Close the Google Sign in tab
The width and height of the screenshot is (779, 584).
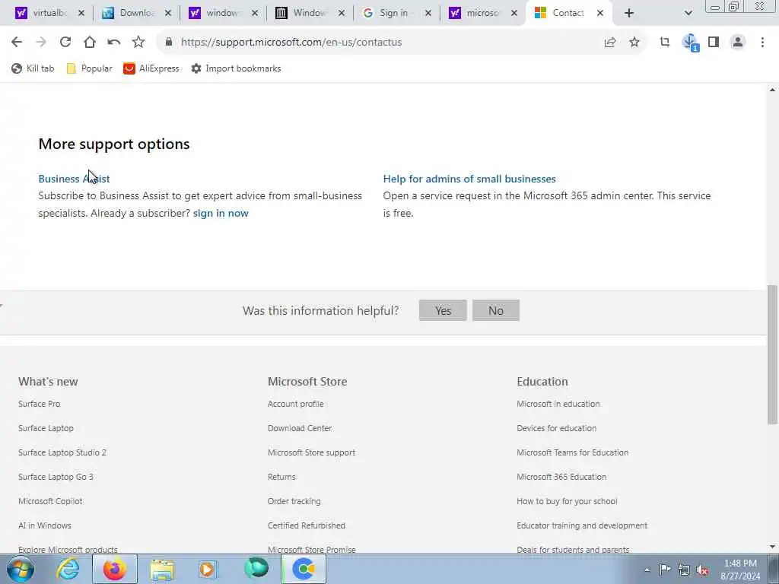pyautogui.click(x=428, y=13)
